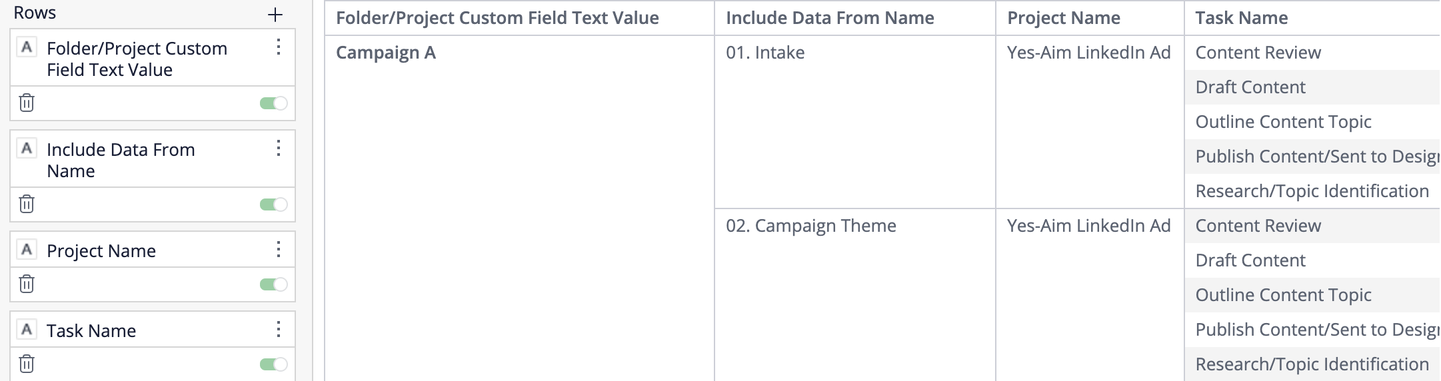Image resolution: width=1441 pixels, height=381 pixels.
Task: Click the Project Name column header
Action: tap(1063, 18)
